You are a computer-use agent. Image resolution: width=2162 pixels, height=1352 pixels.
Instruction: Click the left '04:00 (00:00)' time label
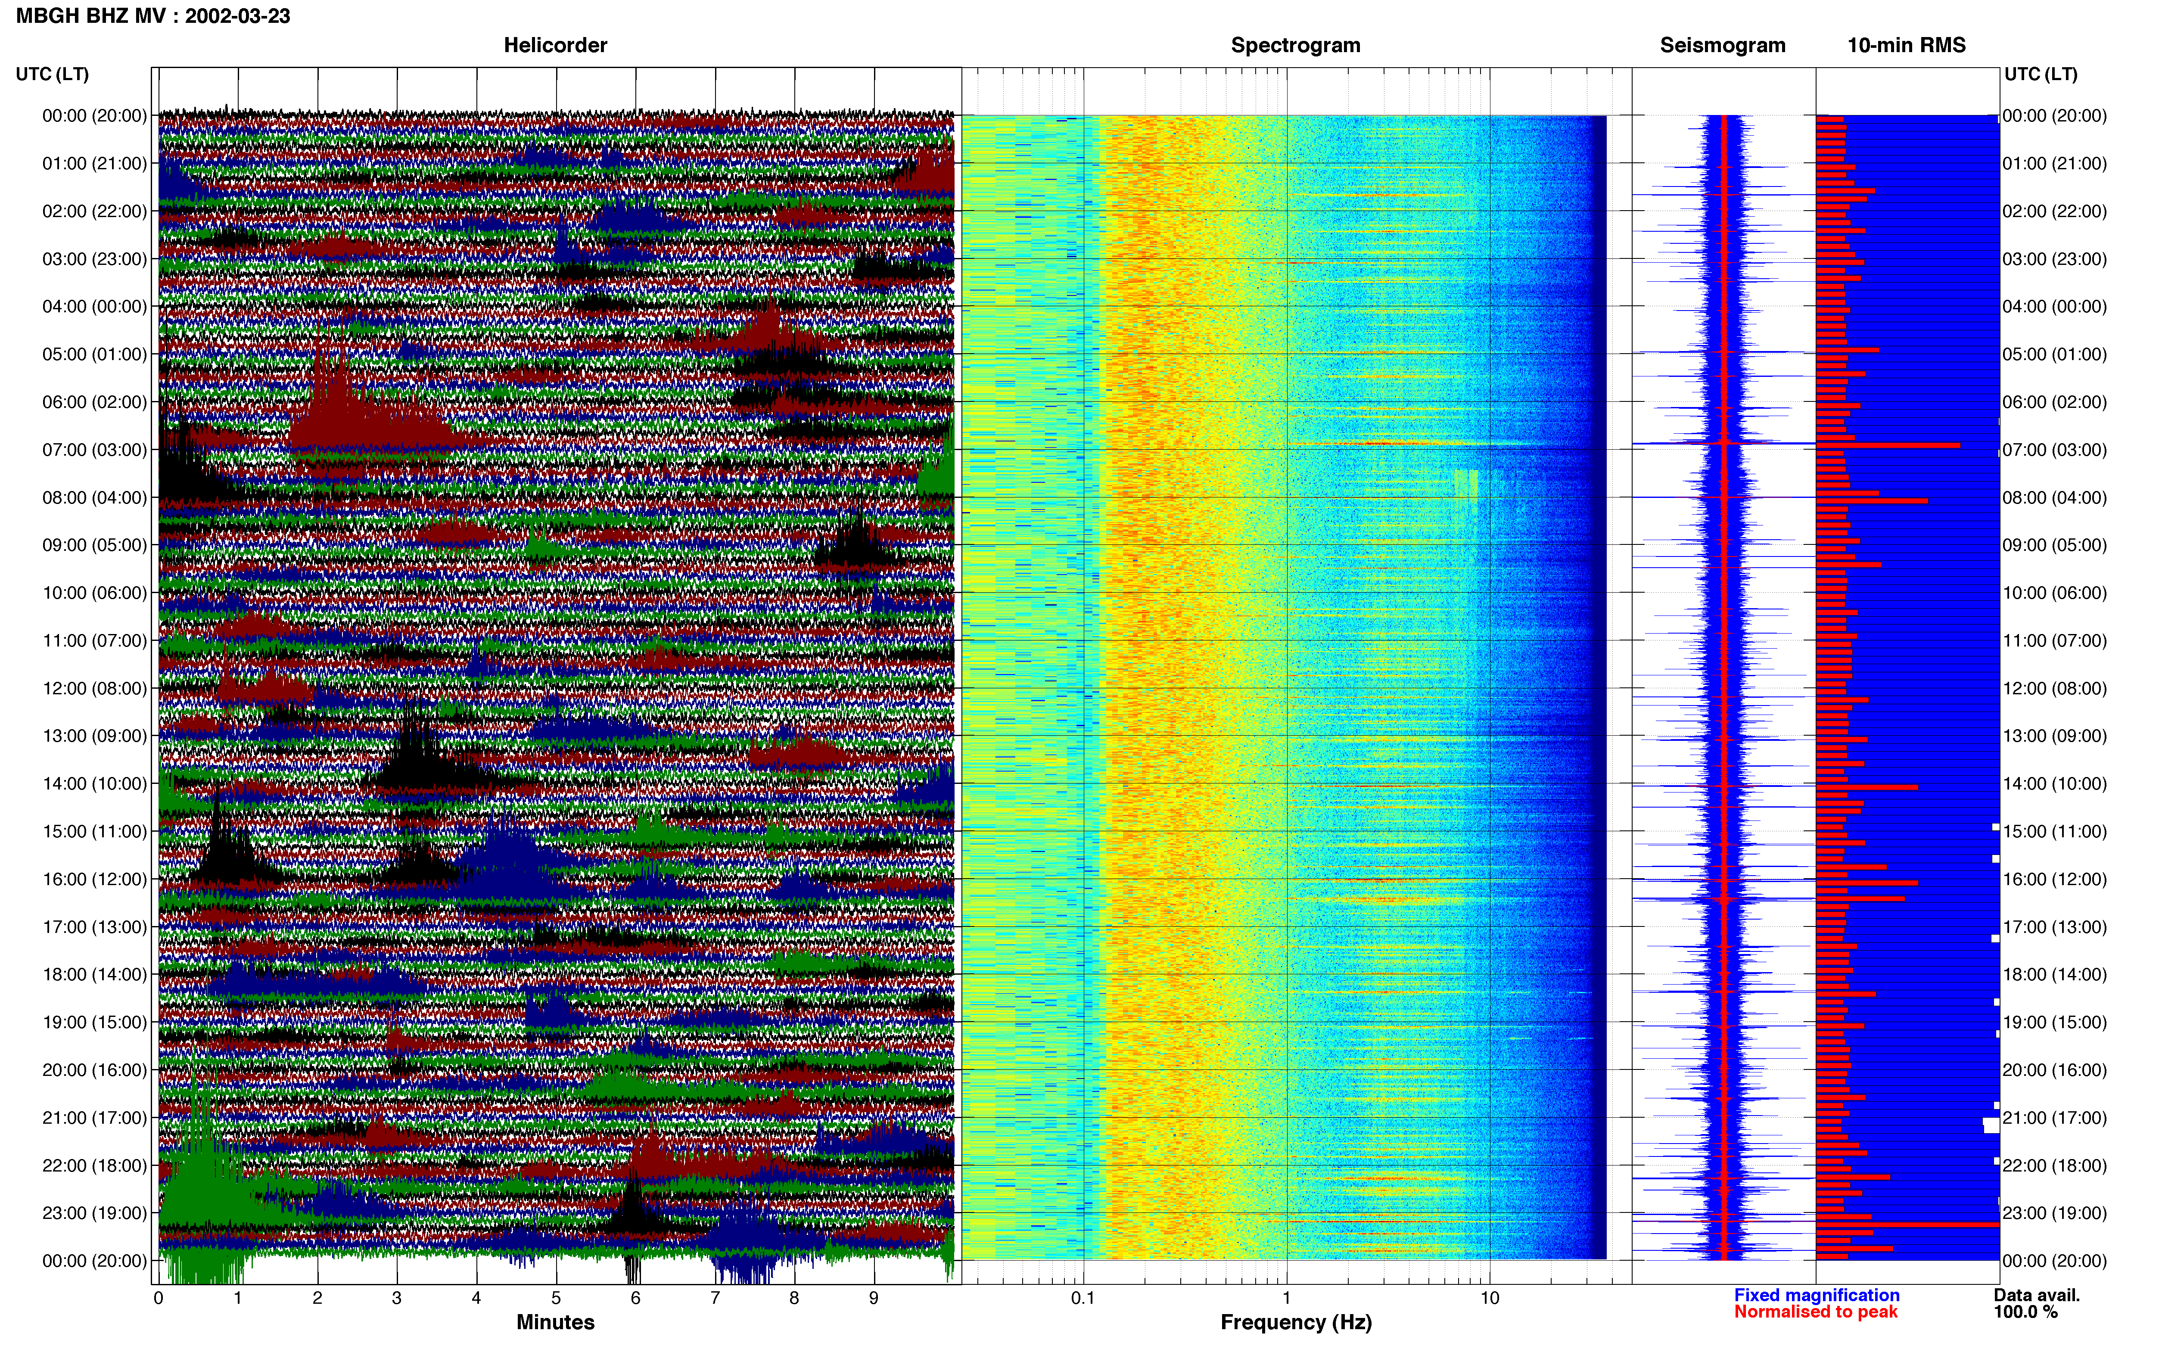click(95, 307)
